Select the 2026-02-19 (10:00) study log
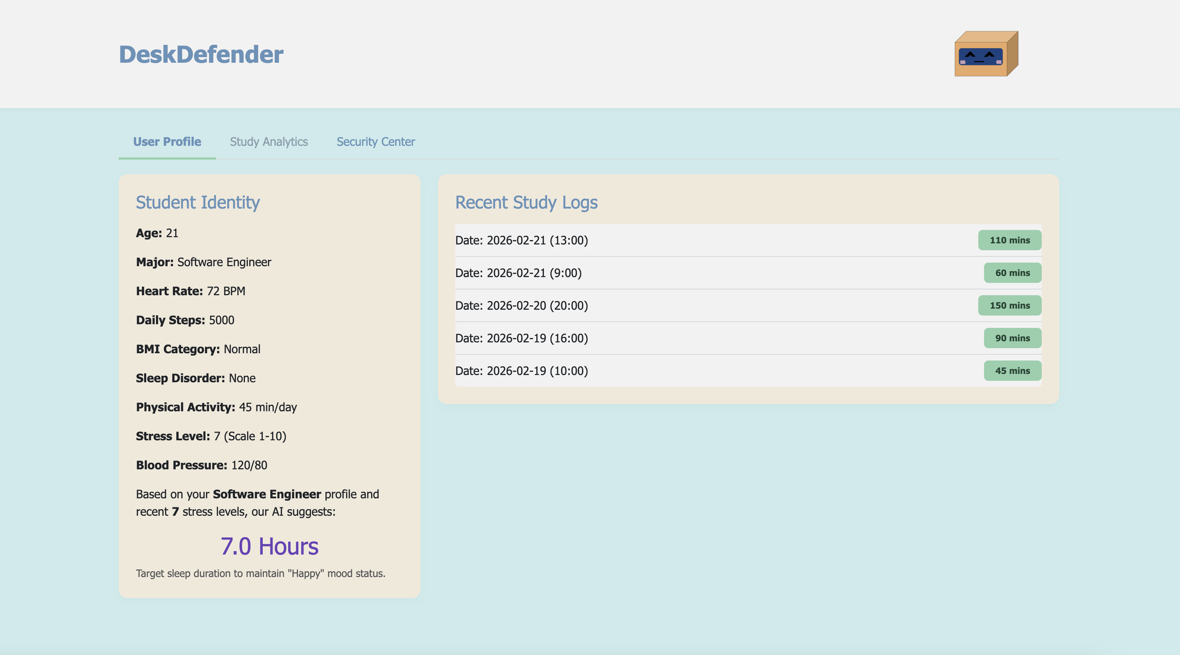Screen dimensions: 1180x655 pos(521,371)
